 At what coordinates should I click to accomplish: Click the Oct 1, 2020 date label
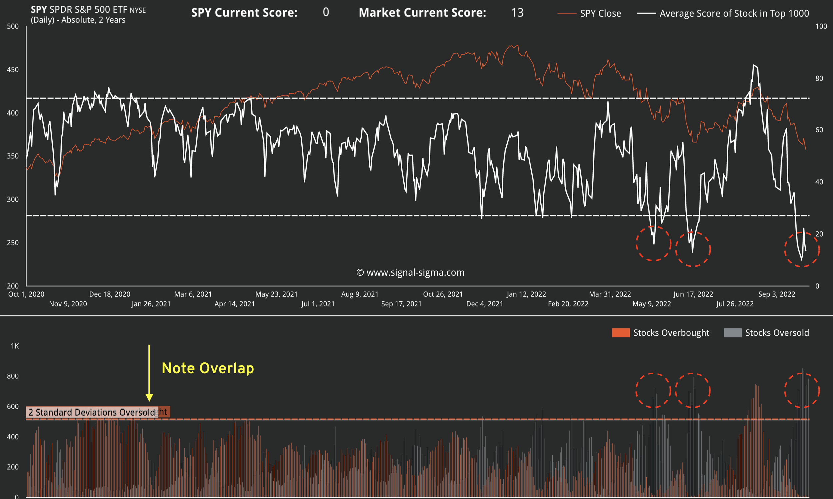26,294
